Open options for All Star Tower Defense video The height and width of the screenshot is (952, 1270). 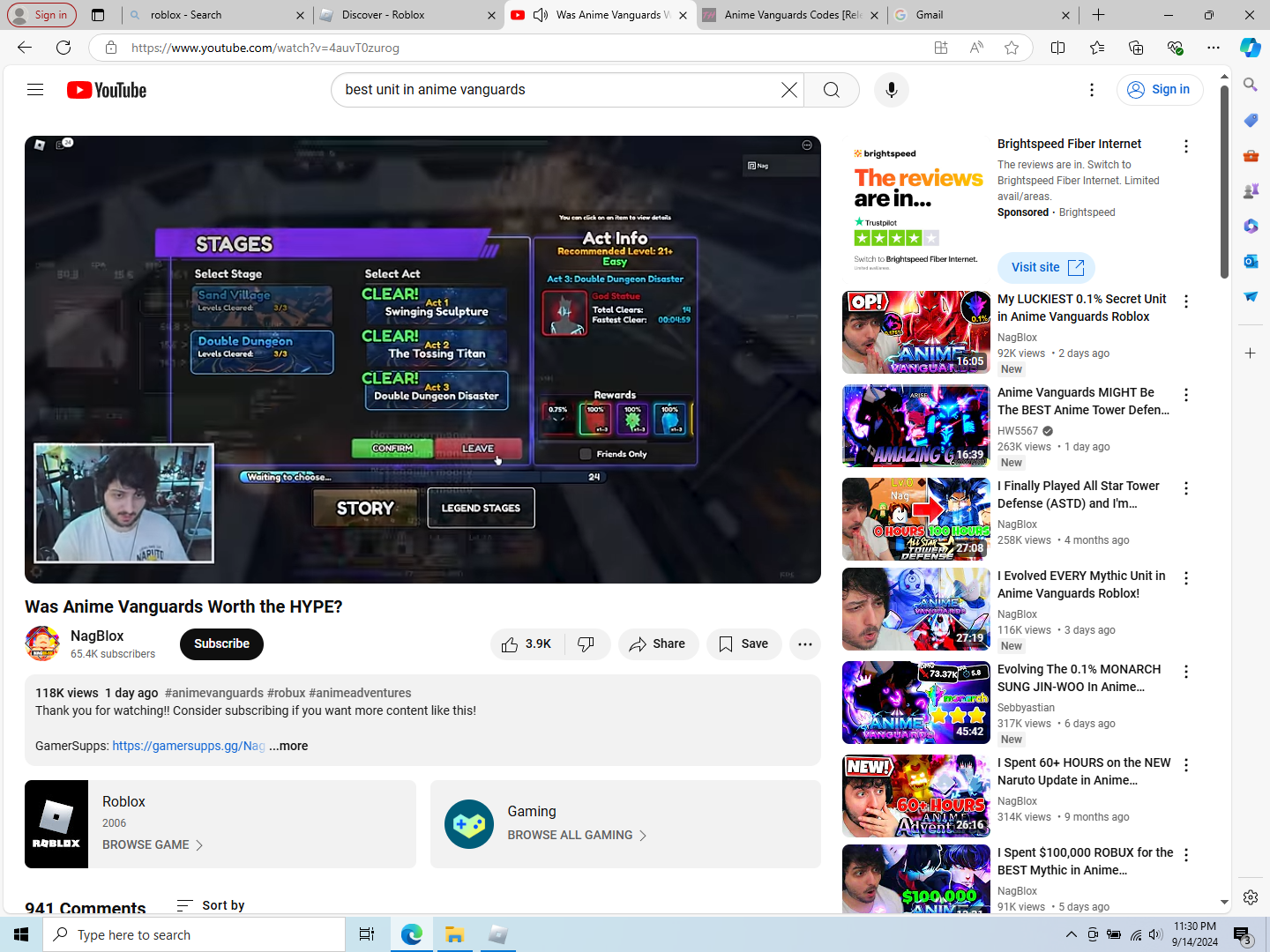coord(1186,488)
